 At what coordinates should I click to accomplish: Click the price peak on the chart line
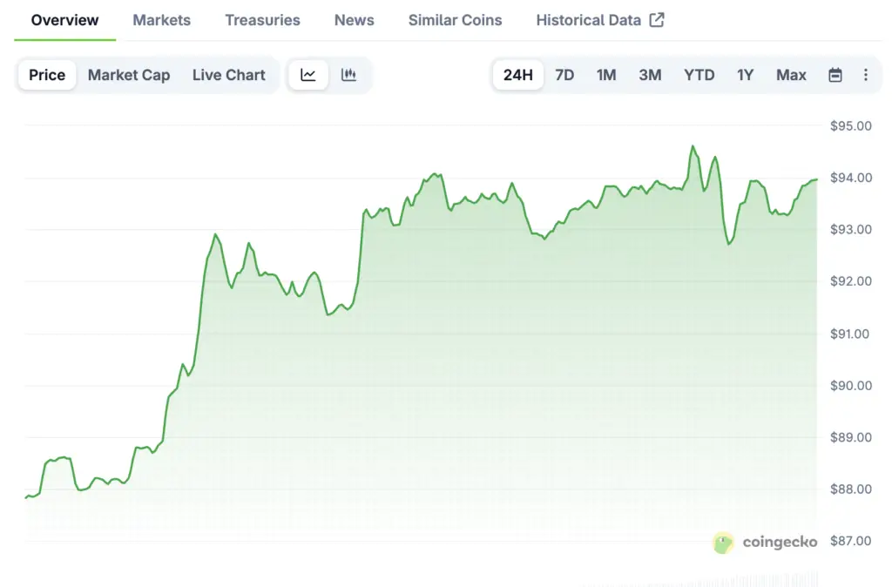(693, 146)
